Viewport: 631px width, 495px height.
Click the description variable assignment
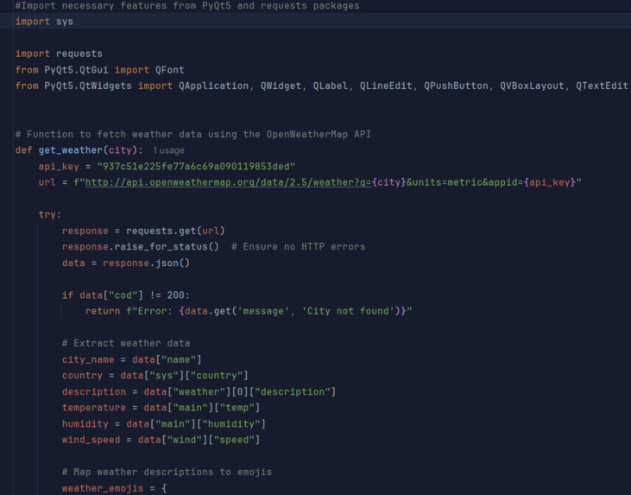point(94,392)
